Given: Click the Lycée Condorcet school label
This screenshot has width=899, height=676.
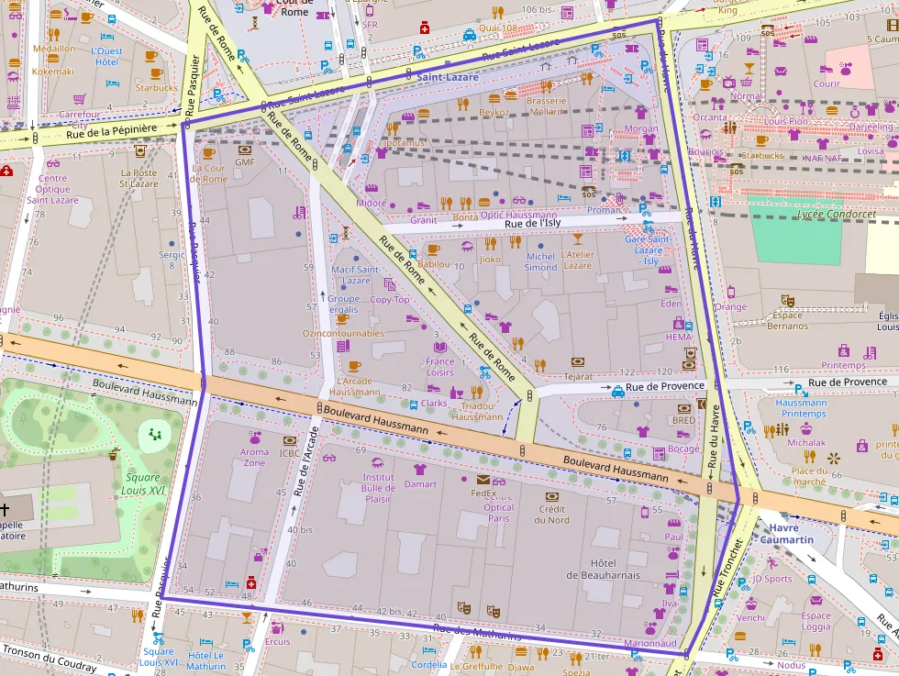Looking at the screenshot, I should (x=838, y=215).
